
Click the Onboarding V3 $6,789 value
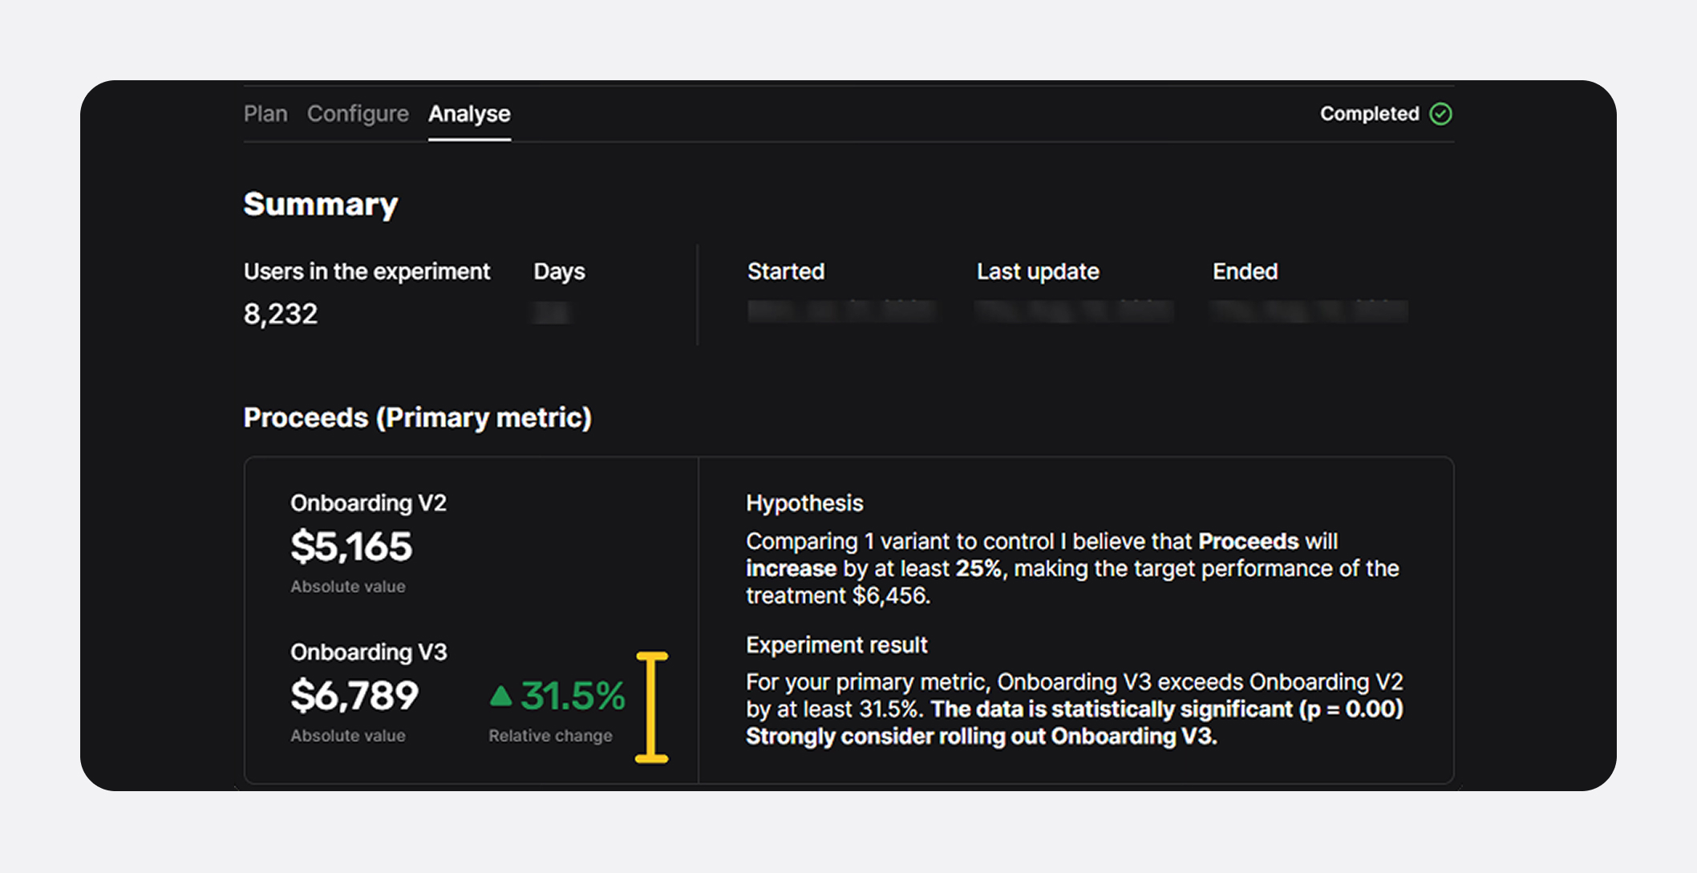(x=354, y=695)
